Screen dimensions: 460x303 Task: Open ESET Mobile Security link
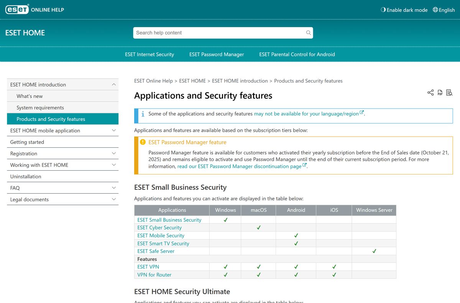click(x=161, y=236)
